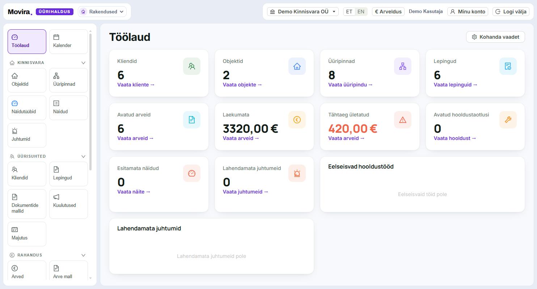Follow the Vaata näite link
537x289 pixels.
(x=134, y=192)
